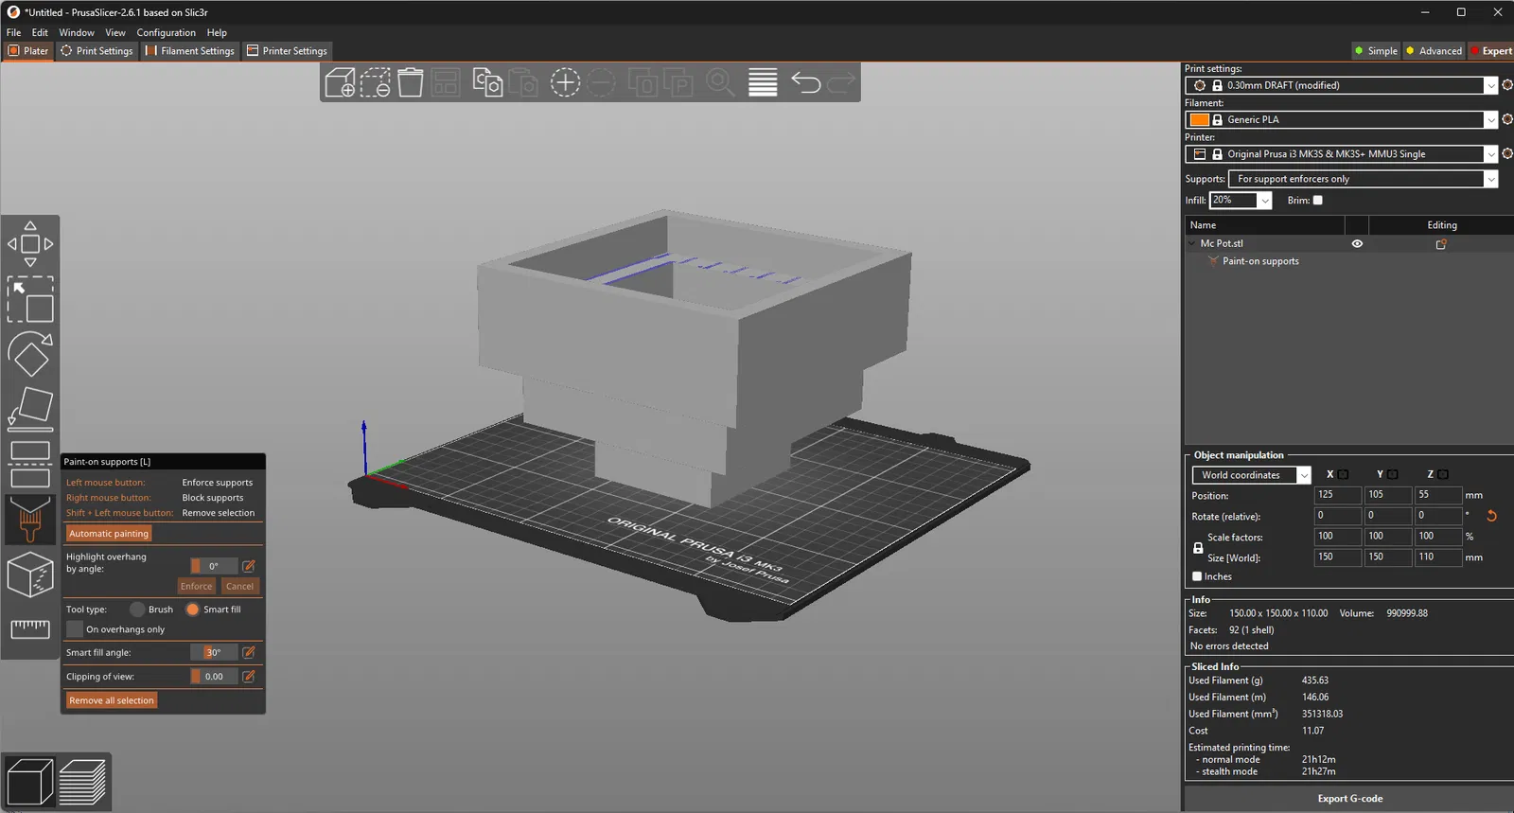Screen dimensions: 1514x813
Task: Select the Cut tool
Action: 30,464
